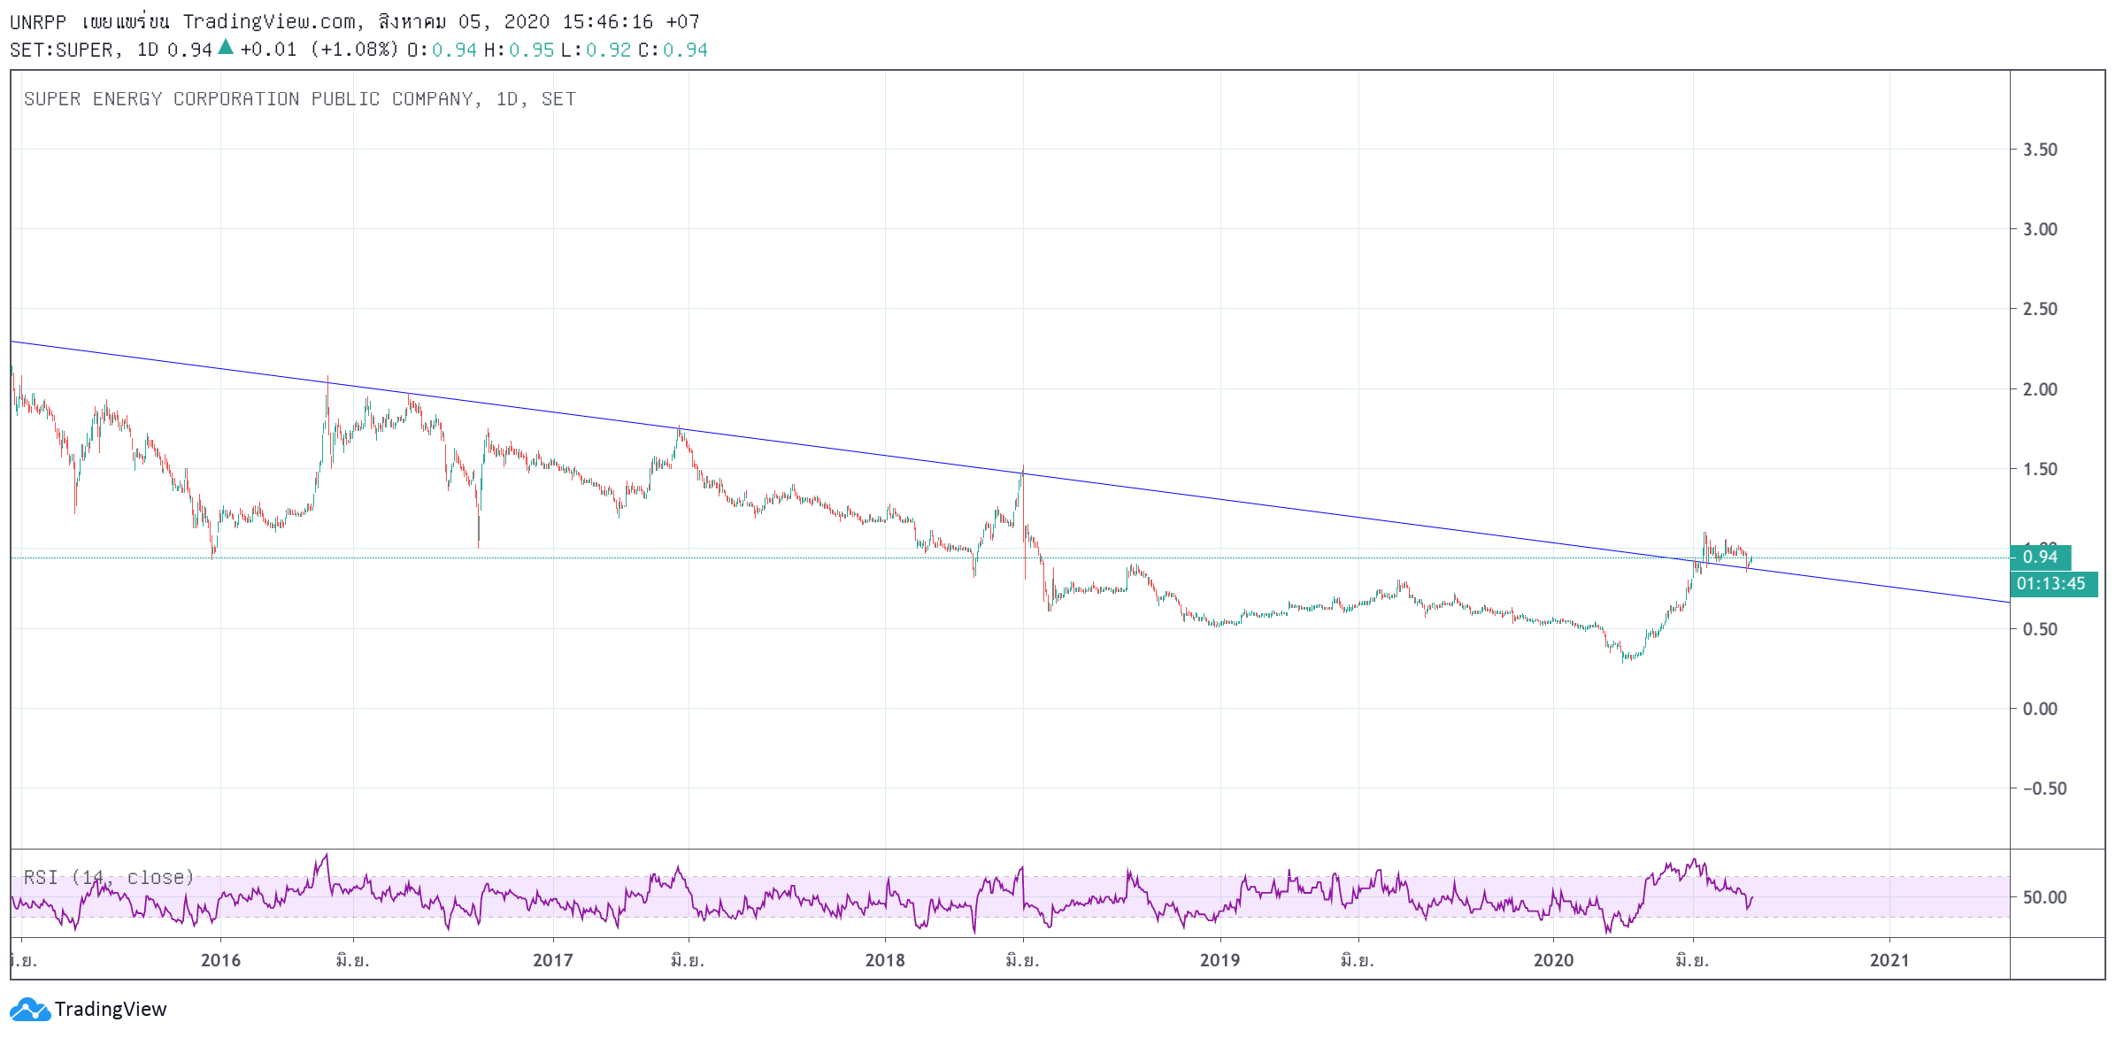Click the green 0.94 current price label
The height and width of the screenshot is (1038, 2116).
click(x=2040, y=557)
